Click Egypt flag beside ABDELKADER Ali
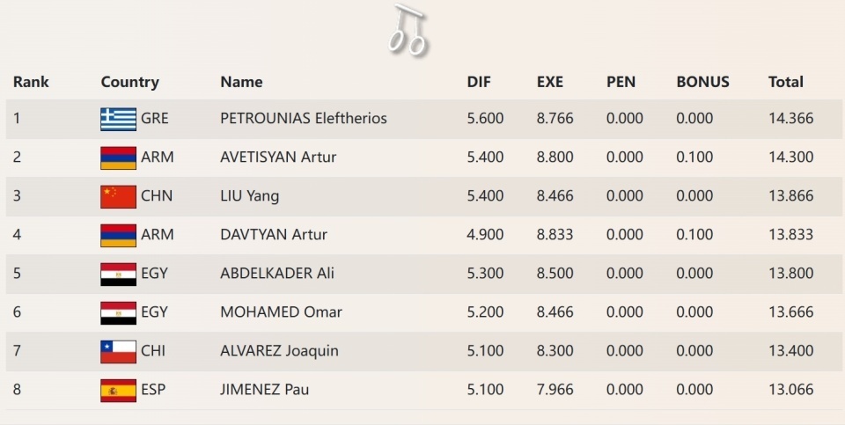Screen dimensions: 845x425 click(x=118, y=274)
